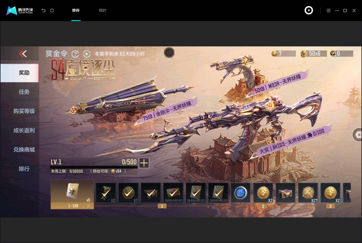
Task: Click the coin-plus currency showing 0
Action: [341, 54]
